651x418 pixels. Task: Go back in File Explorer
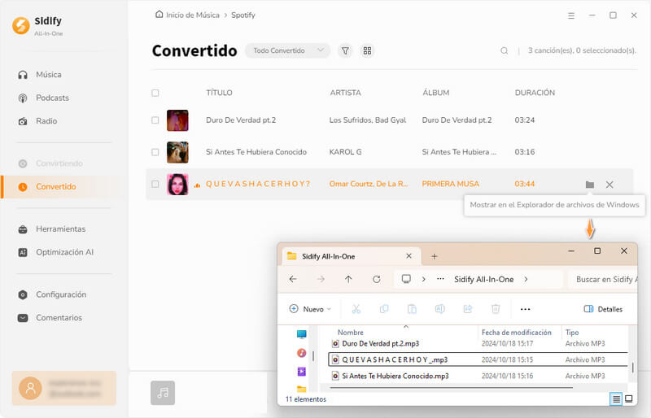tap(293, 280)
